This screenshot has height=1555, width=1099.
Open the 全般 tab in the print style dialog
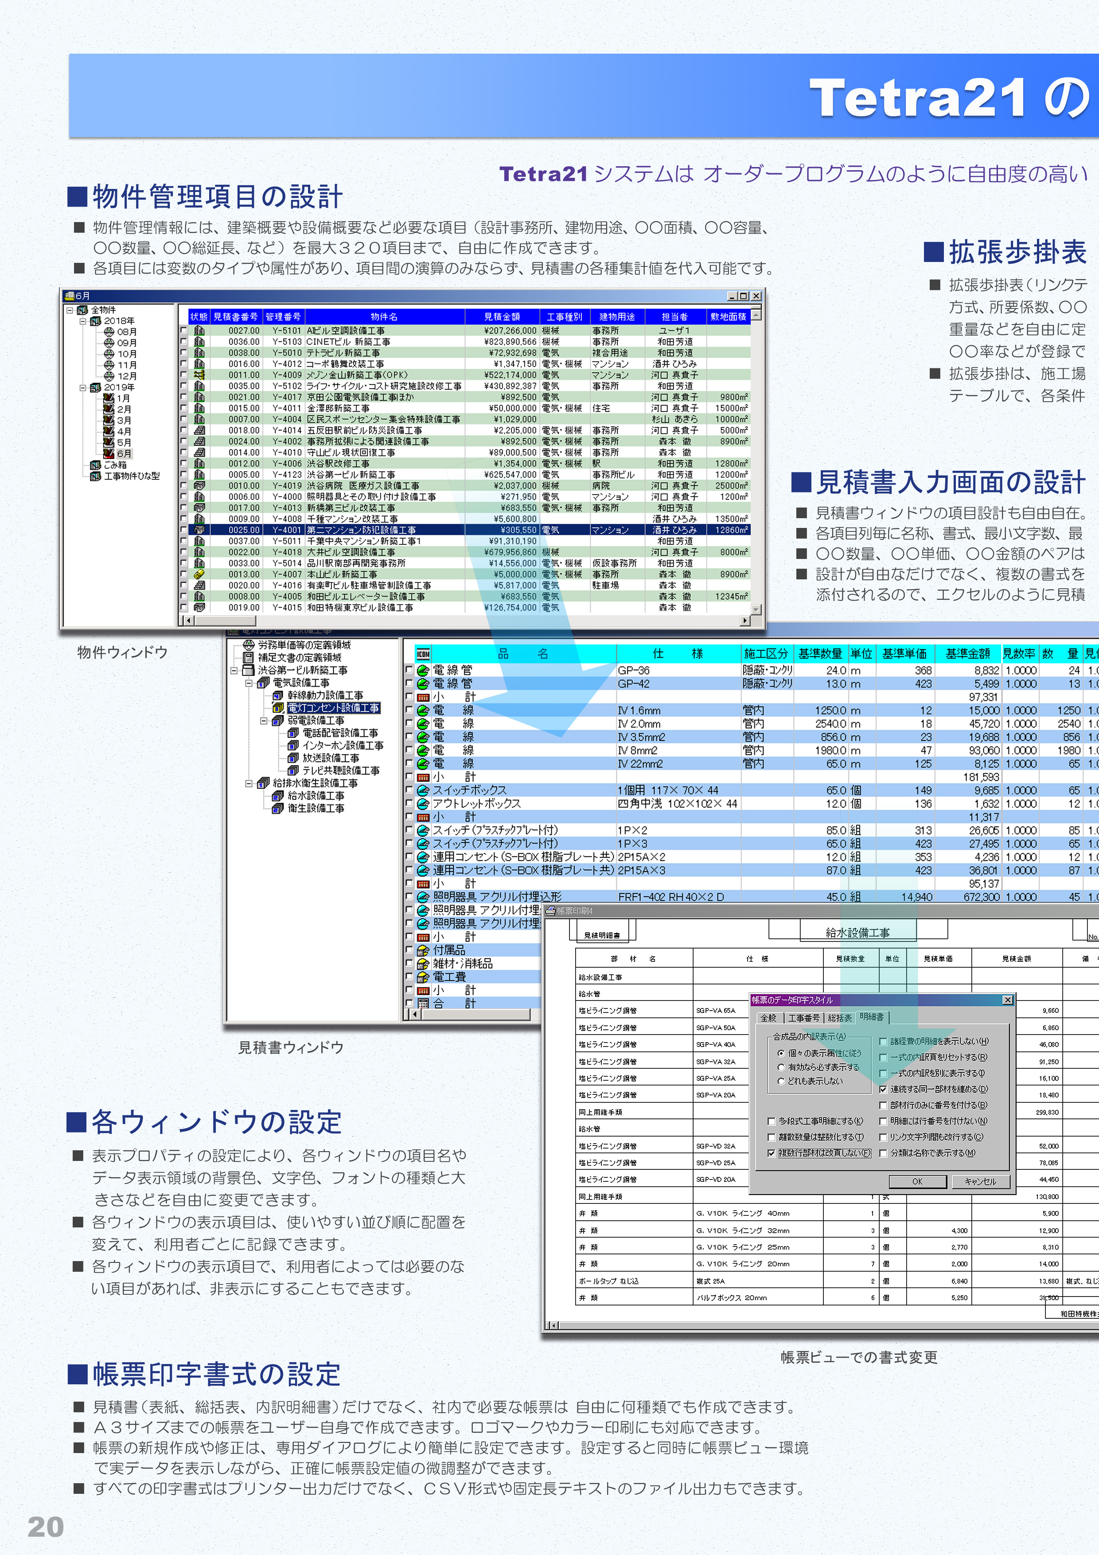(x=771, y=1018)
